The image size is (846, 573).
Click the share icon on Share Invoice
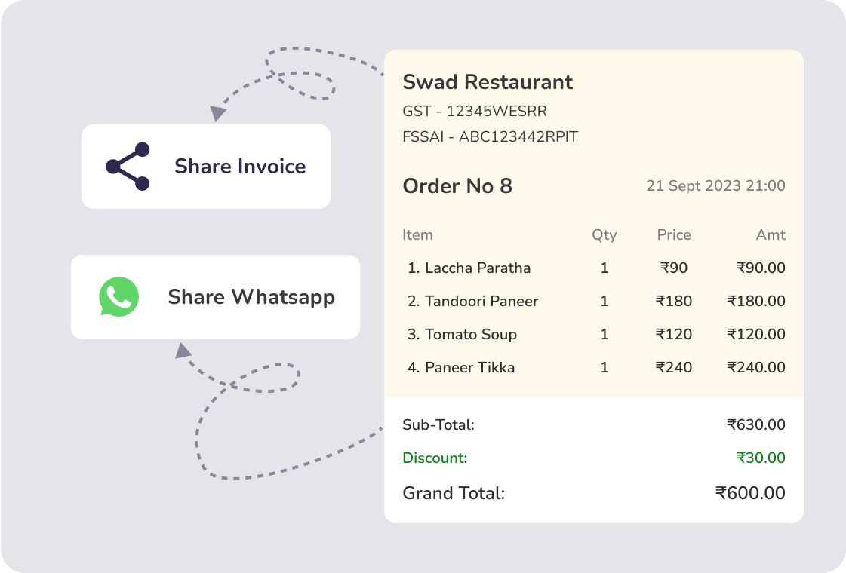point(128,166)
